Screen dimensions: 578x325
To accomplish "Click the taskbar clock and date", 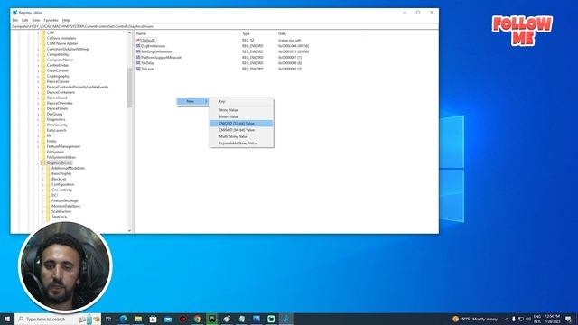I will 552,319.
